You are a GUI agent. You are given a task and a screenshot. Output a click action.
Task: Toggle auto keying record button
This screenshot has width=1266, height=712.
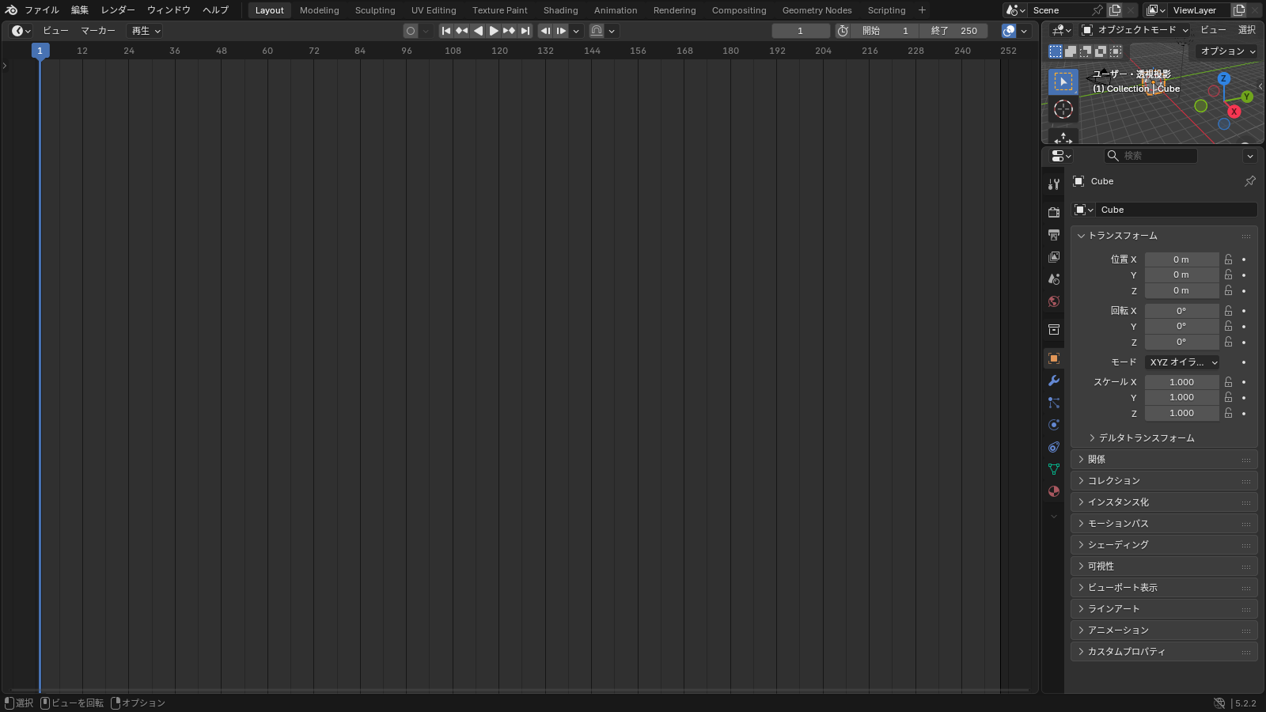[410, 31]
